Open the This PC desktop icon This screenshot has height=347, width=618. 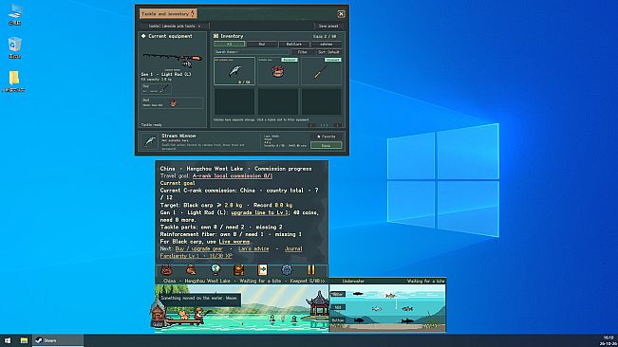[14, 14]
